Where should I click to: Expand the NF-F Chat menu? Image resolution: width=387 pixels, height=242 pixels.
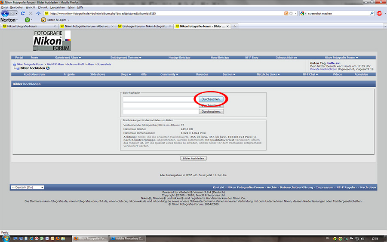click(x=310, y=74)
